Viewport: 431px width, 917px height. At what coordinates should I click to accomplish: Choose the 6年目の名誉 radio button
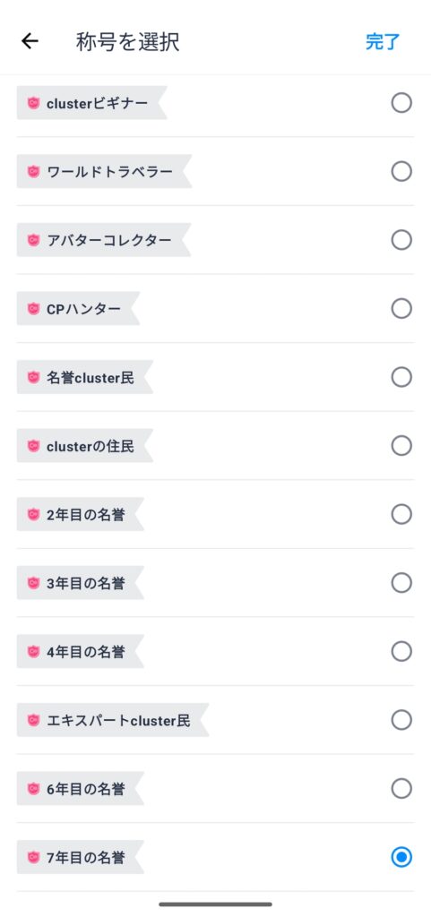pyautogui.click(x=401, y=788)
